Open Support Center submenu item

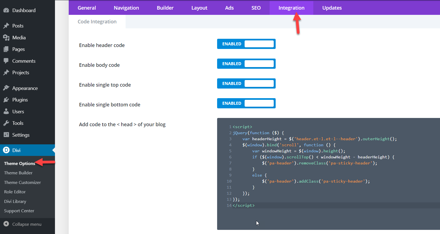tap(19, 211)
